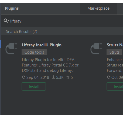Select the Liferay IntelliJ Plugin title

[x=42, y=45]
